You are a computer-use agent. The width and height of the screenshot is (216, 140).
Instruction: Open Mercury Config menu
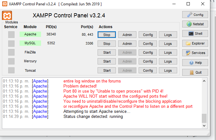(x=148, y=61)
